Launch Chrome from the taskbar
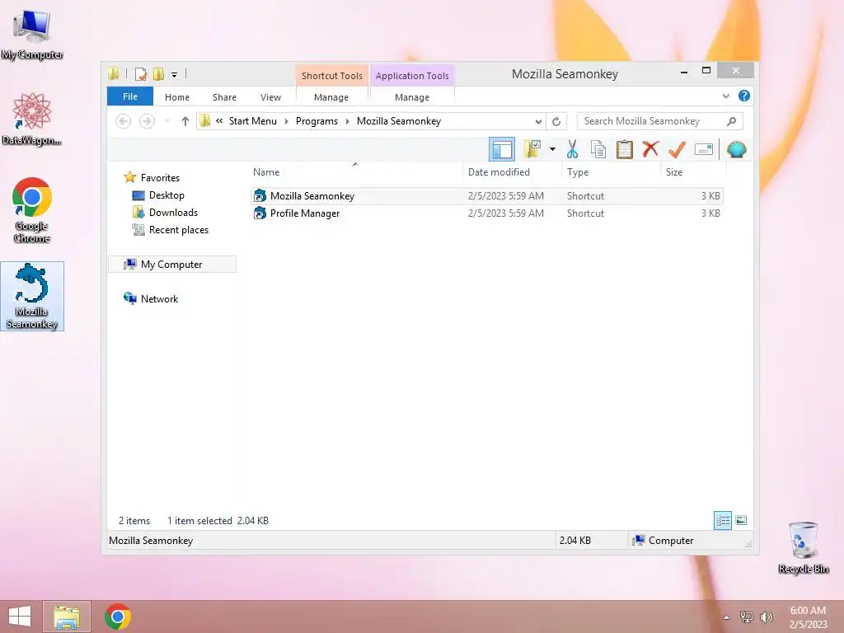 (118, 617)
